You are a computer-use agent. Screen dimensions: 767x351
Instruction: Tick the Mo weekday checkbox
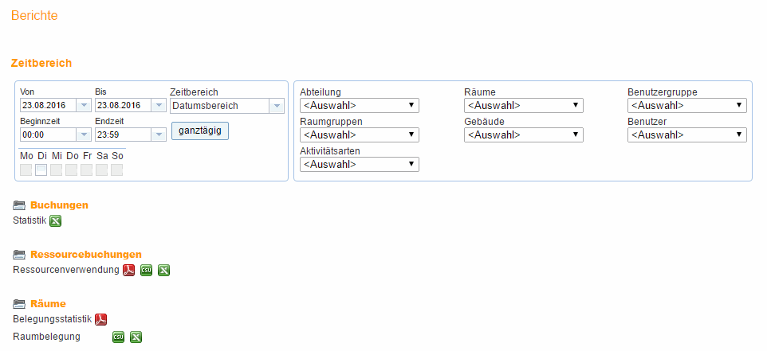pyautogui.click(x=26, y=170)
